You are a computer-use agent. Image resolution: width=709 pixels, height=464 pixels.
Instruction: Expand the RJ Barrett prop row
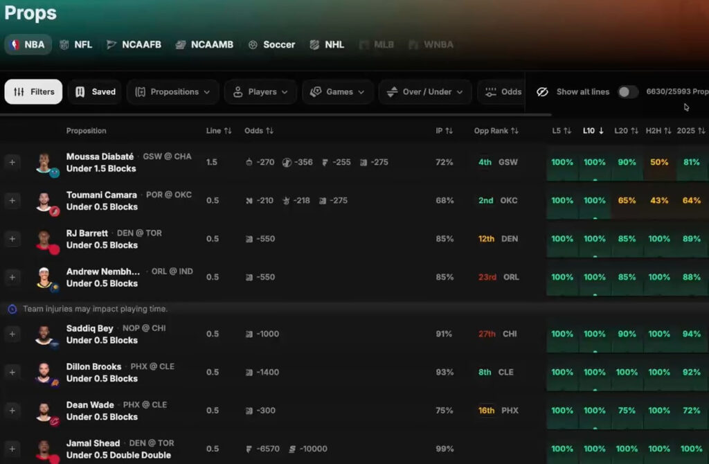(12, 239)
